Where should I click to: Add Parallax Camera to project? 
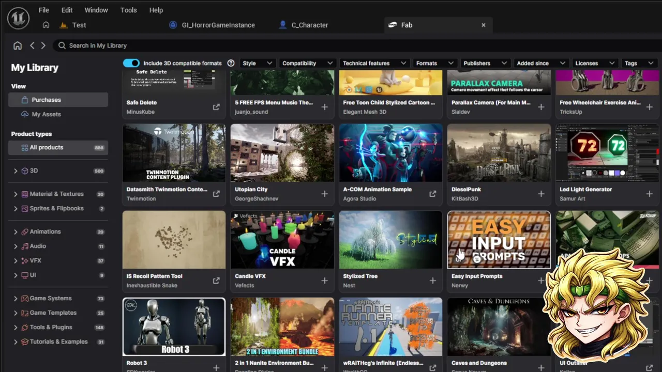(541, 107)
